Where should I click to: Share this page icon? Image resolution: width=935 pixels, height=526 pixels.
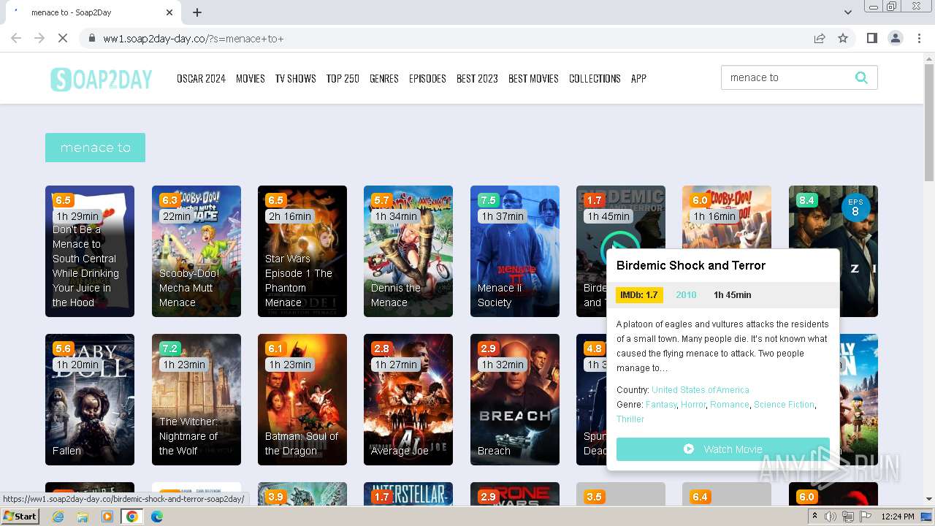pos(820,38)
